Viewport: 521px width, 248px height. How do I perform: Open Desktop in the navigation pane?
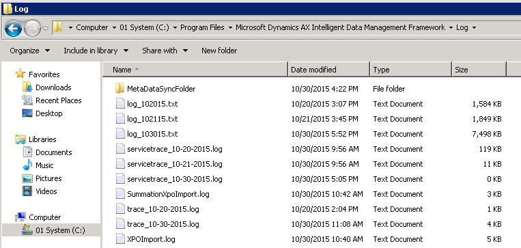pos(49,113)
